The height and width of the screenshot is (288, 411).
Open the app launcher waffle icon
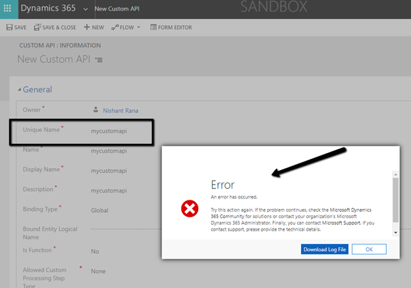click(8, 9)
